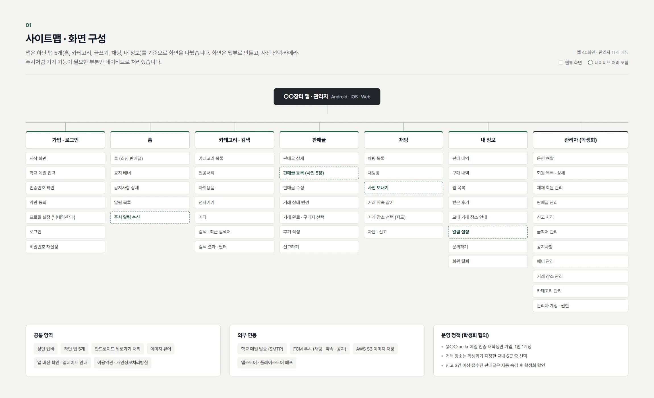This screenshot has height=398, width=654.
Task: Select the 비밀번호 재설정 box
Action: tap(65, 247)
